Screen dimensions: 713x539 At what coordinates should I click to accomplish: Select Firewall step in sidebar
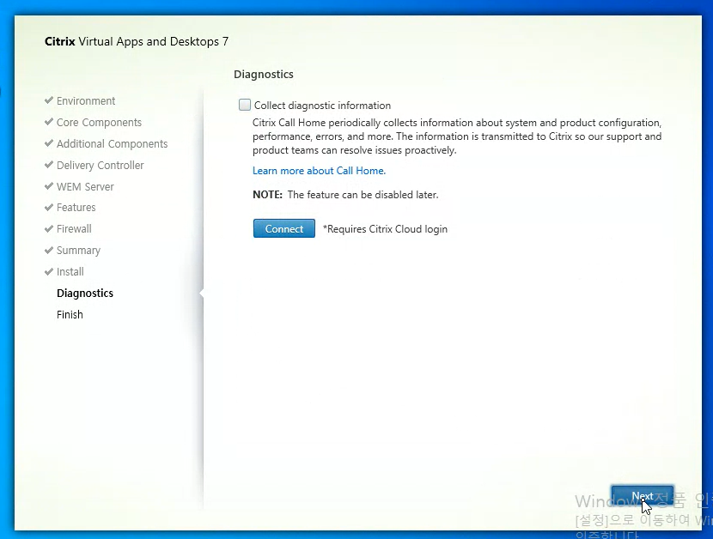click(x=74, y=228)
